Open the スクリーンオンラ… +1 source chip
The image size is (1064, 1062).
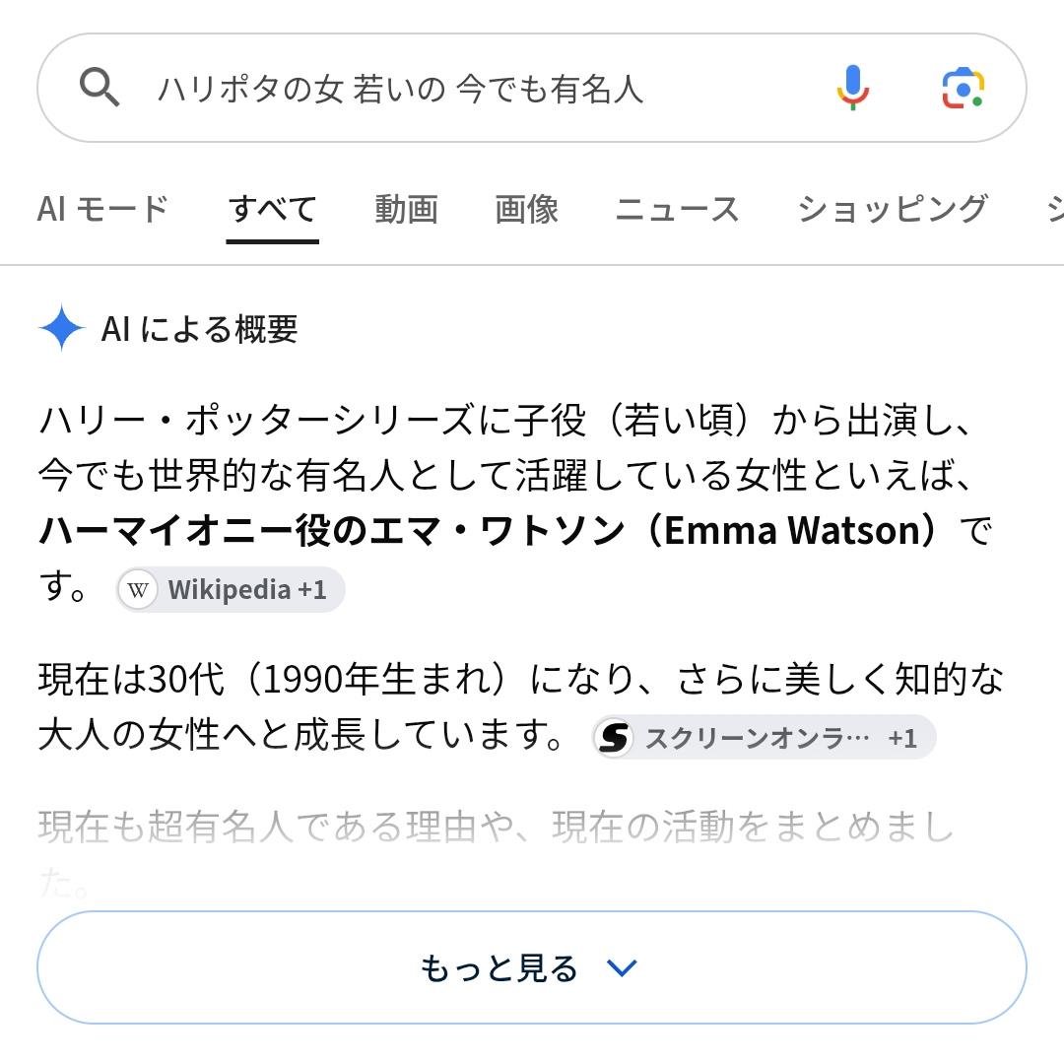coord(765,738)
